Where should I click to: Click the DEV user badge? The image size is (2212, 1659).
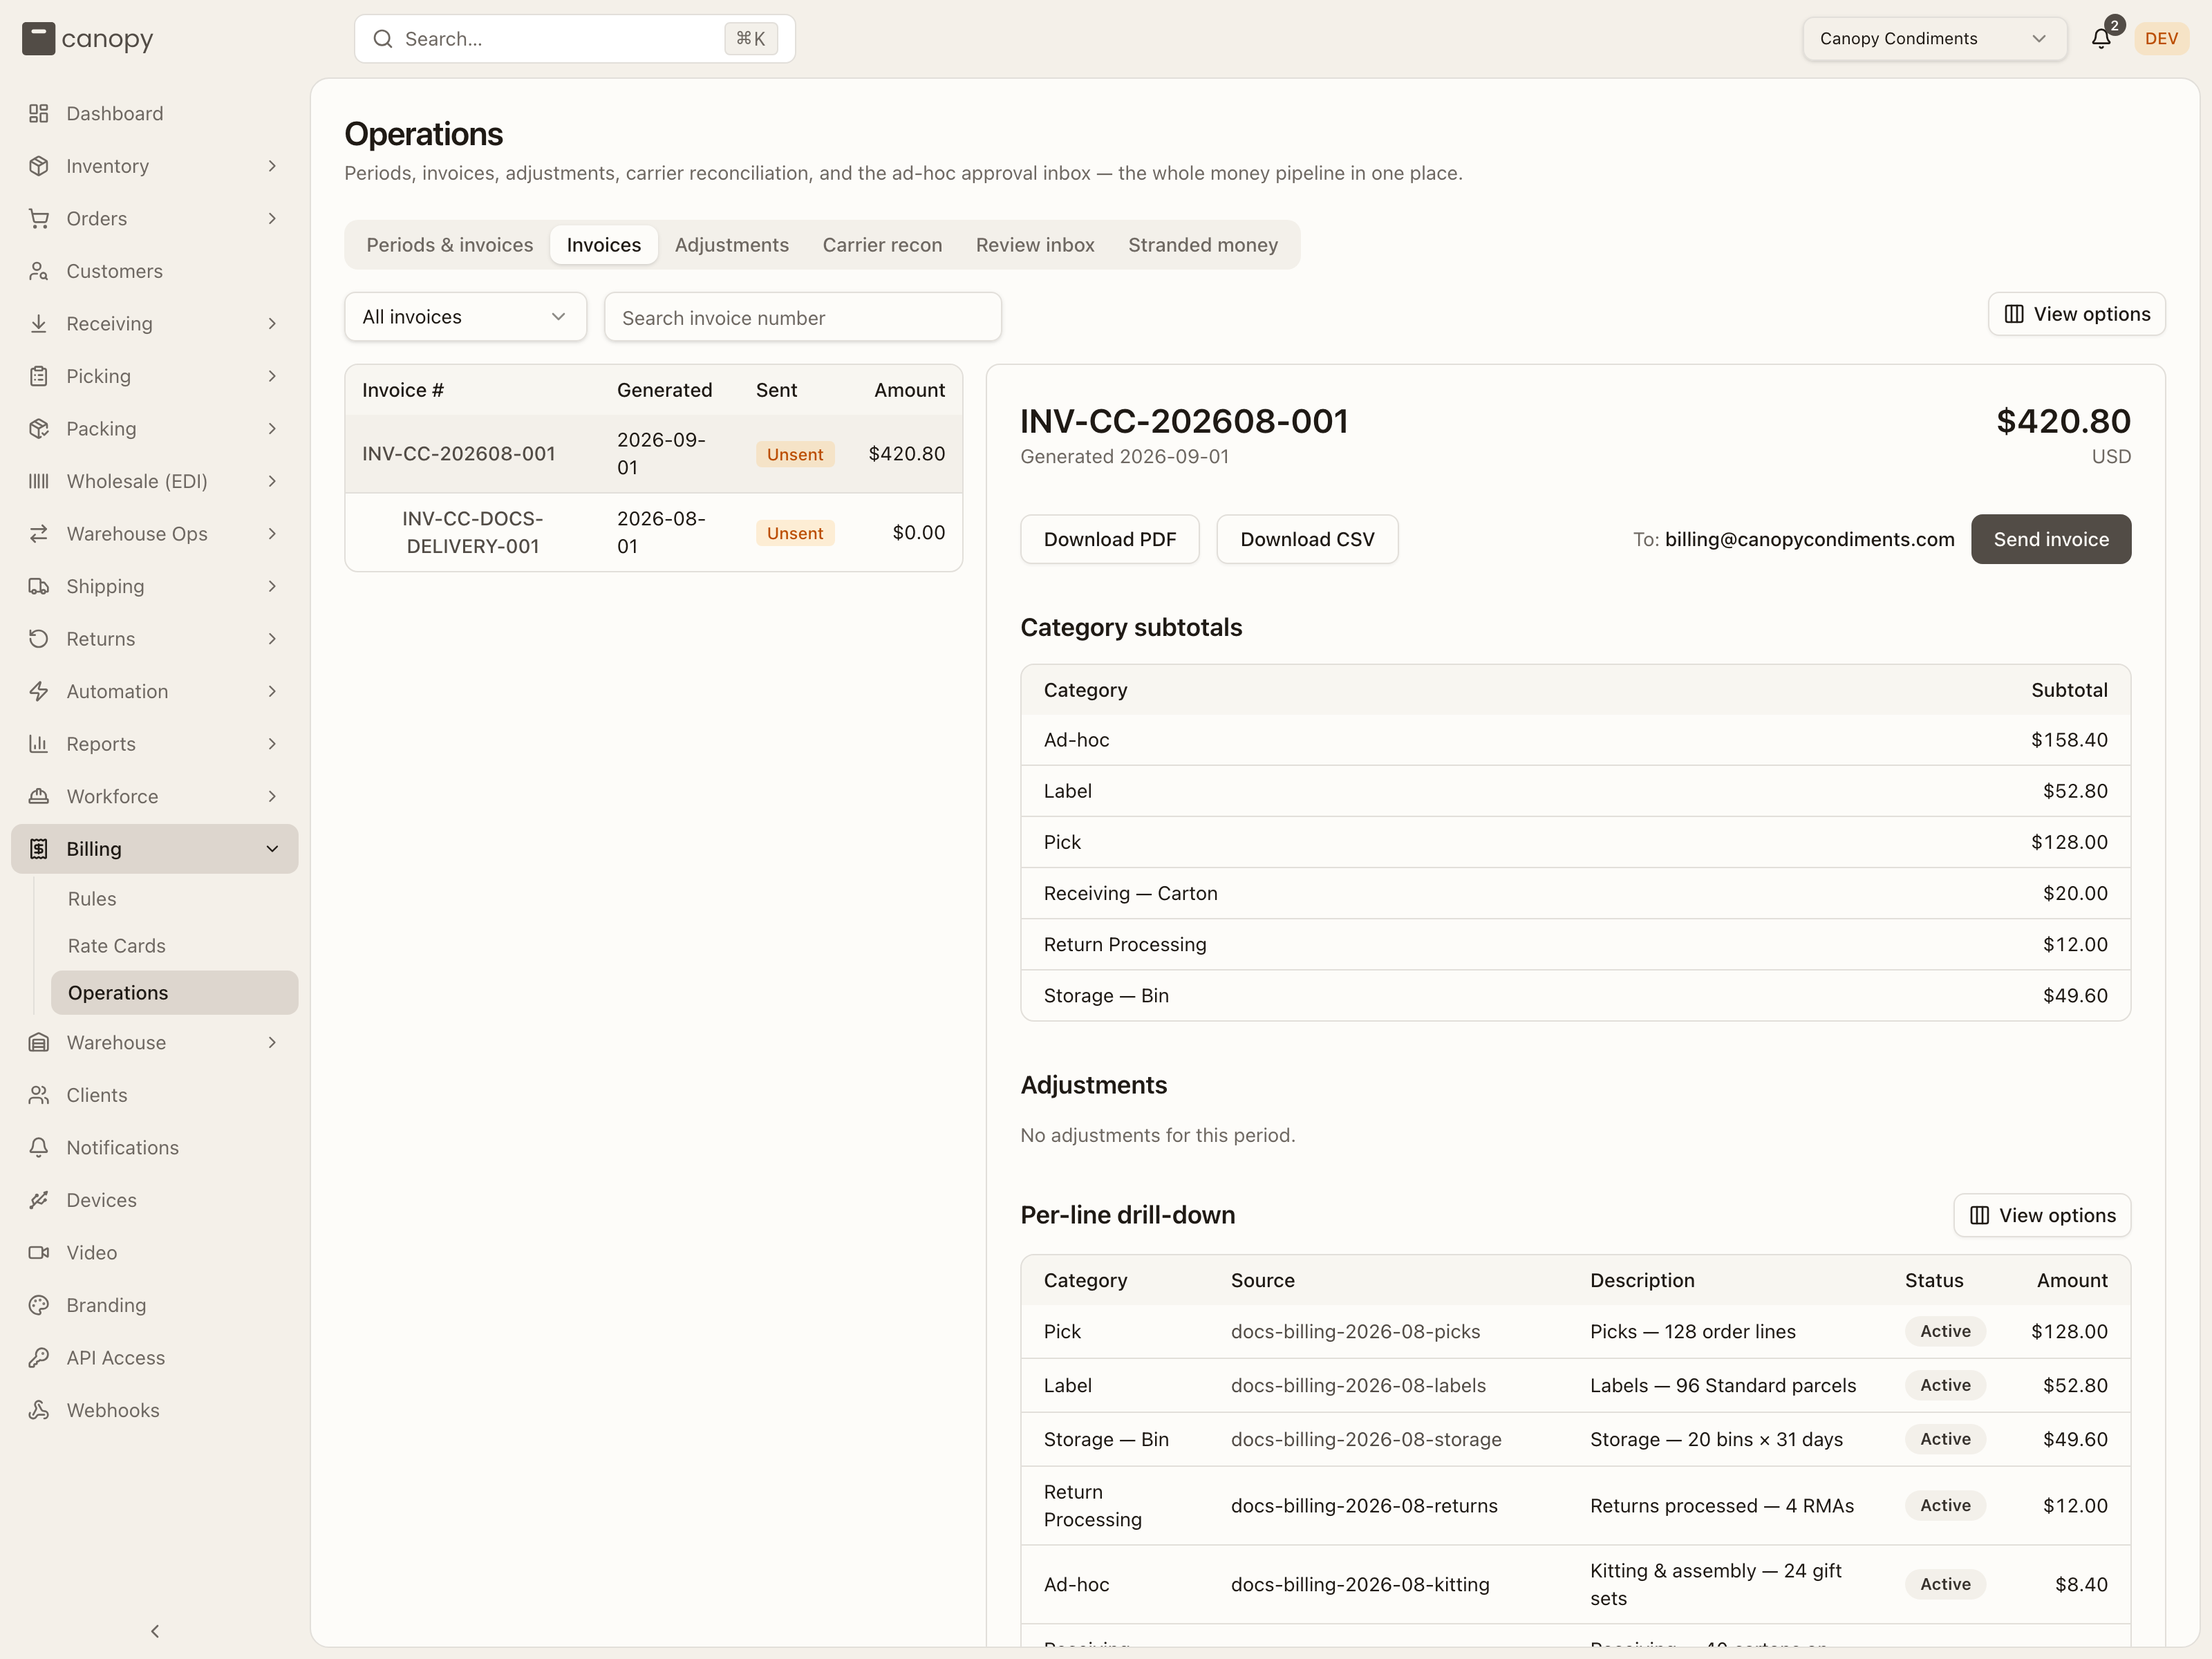tap(2161, 39)
